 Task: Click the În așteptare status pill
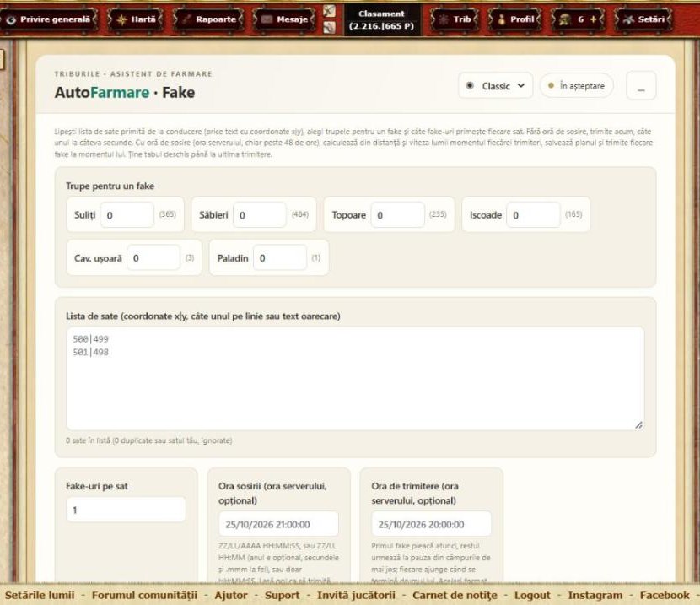[x=577, y=86]
